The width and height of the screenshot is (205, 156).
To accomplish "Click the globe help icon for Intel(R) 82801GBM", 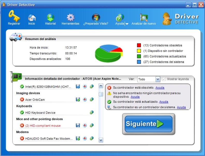I will coord(92,86).
